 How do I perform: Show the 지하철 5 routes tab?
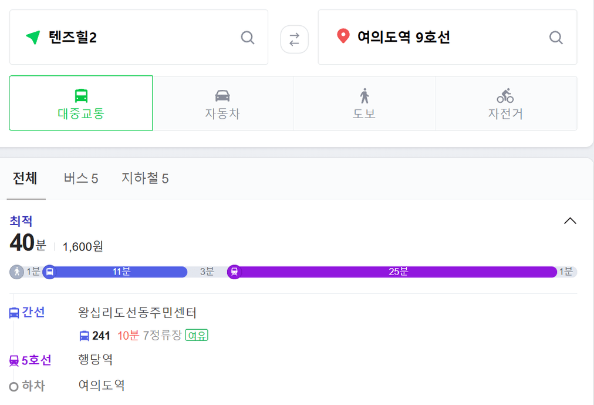pyautogui.click(x=145, y=178)
